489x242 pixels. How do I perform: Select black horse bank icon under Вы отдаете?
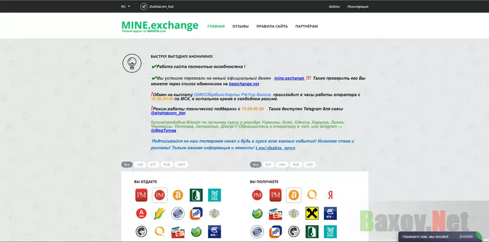point(141,232)
